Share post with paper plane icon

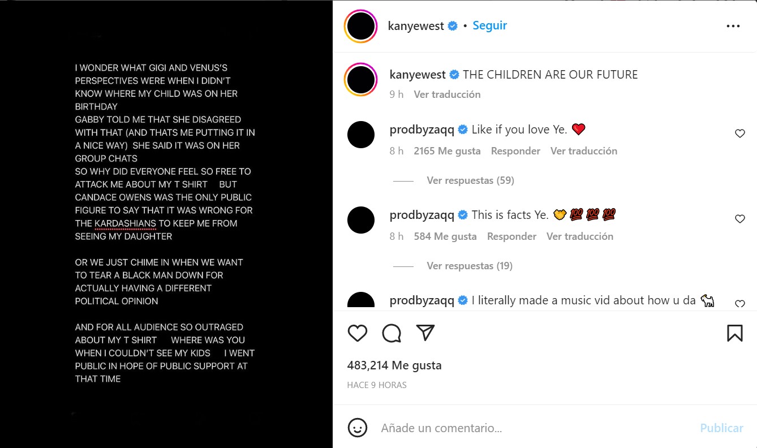[x=425, y=333]
